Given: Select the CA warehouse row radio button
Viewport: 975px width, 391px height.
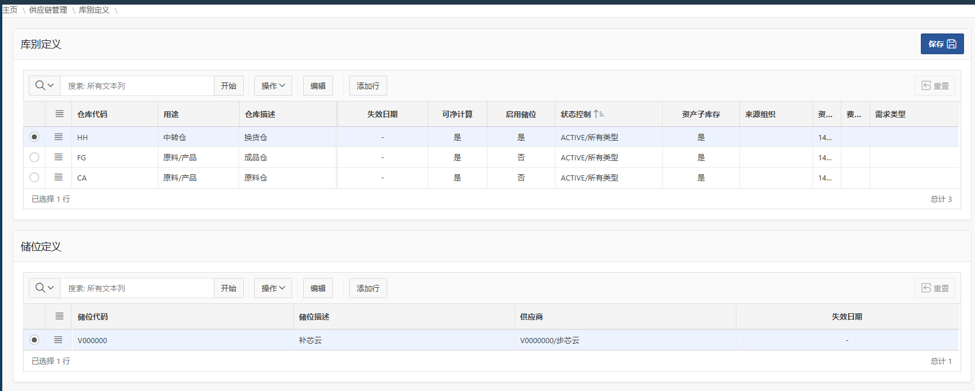Looking at the screenshot, I should point(35,177).
